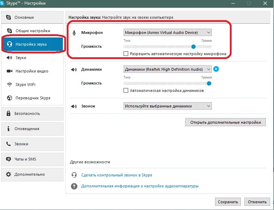Click the padlock icon beside Безопасность
Viewport: 274px width, 210px height.
[x=8, y=113]
